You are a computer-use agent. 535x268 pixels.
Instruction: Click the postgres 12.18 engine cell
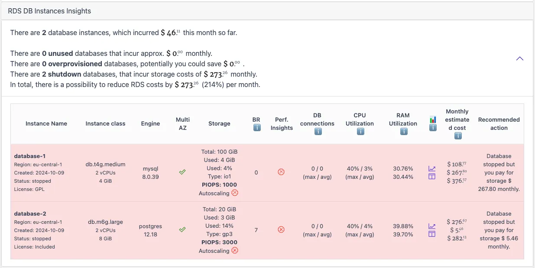point(151,230)
